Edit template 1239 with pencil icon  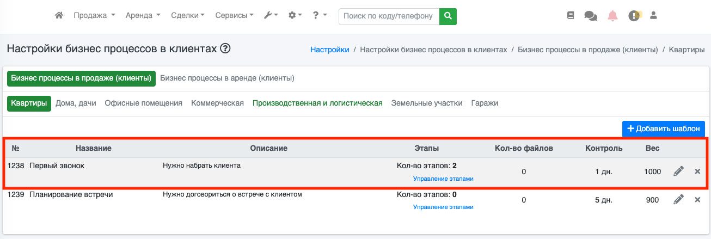pos(678,200)
